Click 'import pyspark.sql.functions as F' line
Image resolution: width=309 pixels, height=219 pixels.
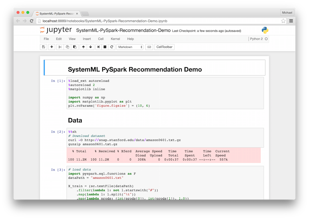(x=102, y=174)
